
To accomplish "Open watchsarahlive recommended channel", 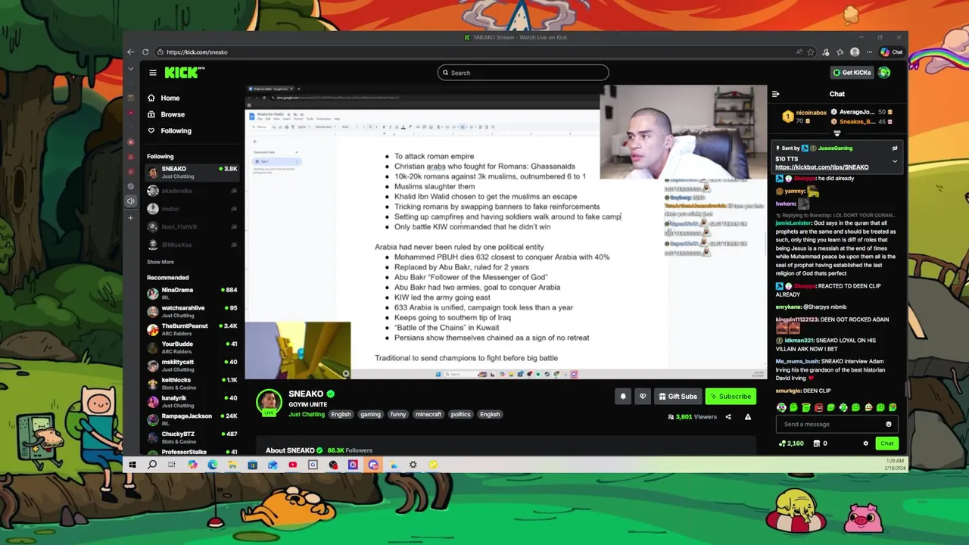I will coord(192,311).
